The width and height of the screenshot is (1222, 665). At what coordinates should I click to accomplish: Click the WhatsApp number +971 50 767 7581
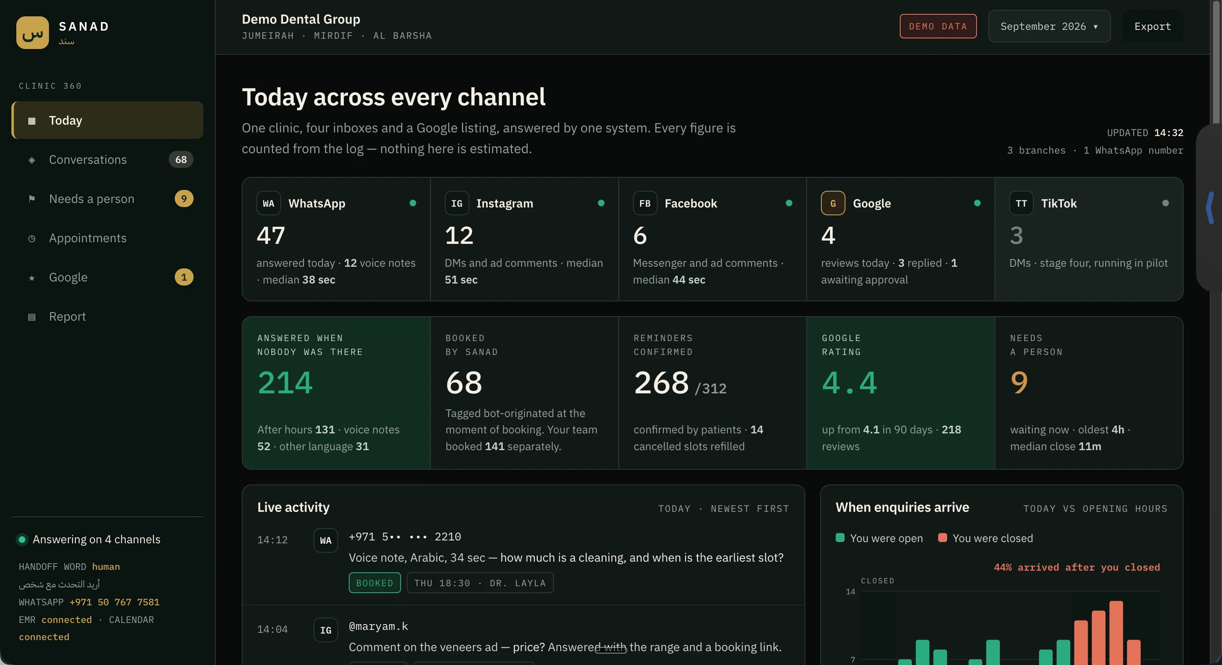pos(114,602)
